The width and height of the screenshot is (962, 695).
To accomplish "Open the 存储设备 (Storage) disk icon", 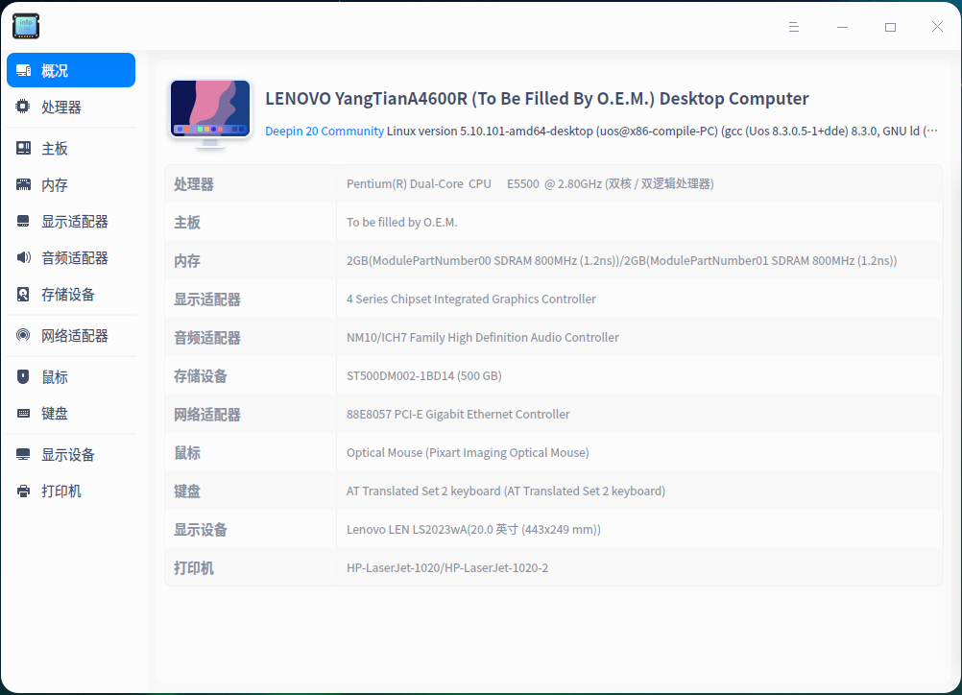I will point(22,295).
